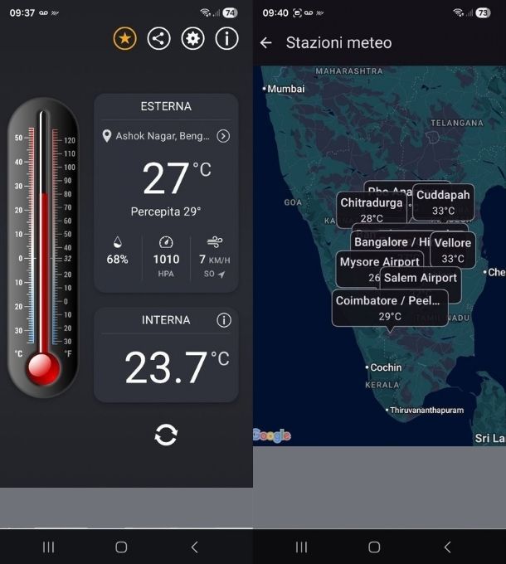Tap Percepita 29° text

[x=166, y=211]
